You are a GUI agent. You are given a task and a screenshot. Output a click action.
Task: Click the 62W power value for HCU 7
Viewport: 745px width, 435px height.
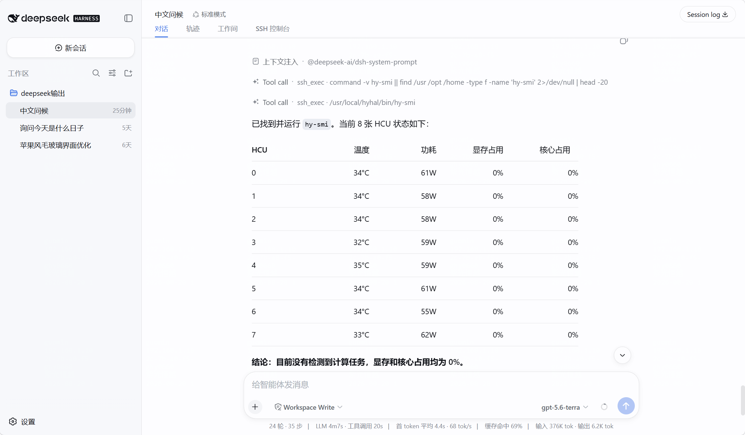point(429,335)
